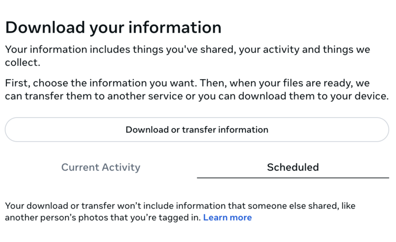Click the paragraph starting "Your information includes"
Viewport: 396px width, 242px height.
(x=187, y=56)
